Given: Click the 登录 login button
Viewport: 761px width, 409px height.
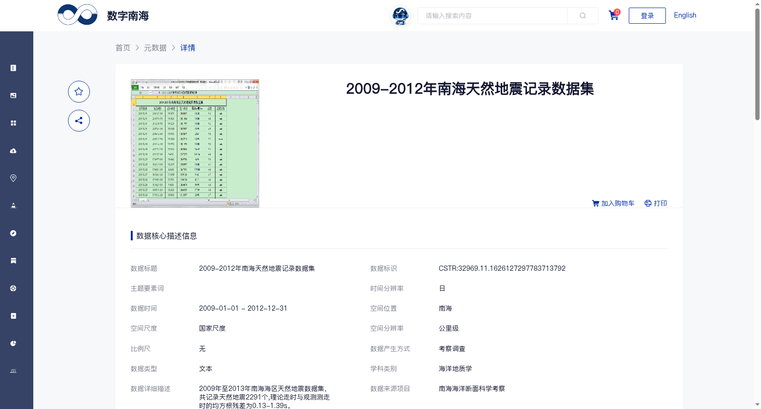Looking at the screenshot, I should 647,16.
